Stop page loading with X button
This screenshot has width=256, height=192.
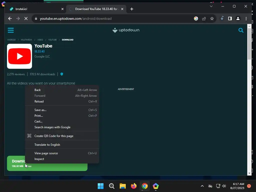[26, 18]
